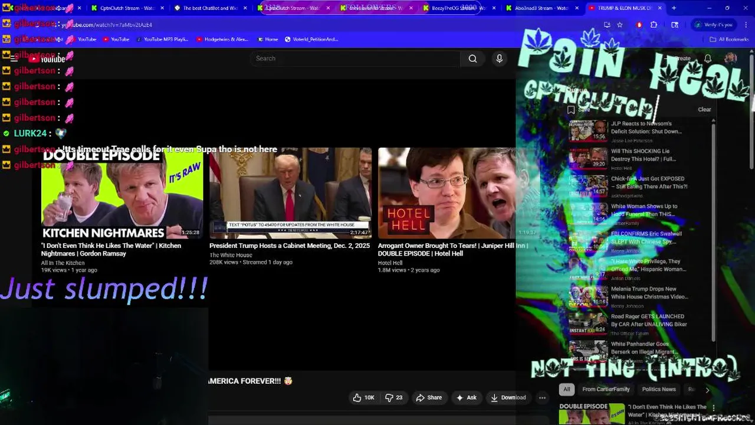Visit All In The Kitchen channel link
Screen dimensions: 755x425
[63, 263]
